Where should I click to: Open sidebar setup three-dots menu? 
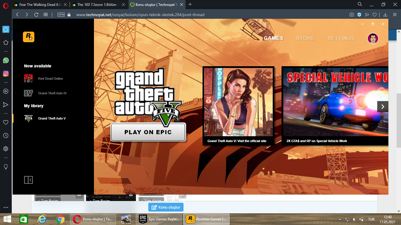point(6,207)
